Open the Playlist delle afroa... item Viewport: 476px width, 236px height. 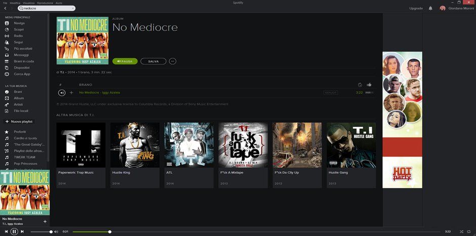[29, 151]
